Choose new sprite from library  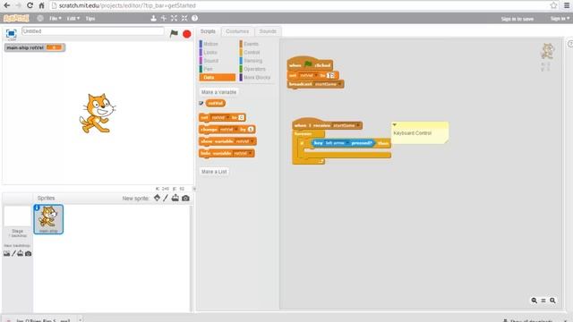pyautogui.click(x=157, y=198)
